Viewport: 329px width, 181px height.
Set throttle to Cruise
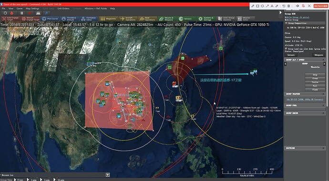(315, 82)
